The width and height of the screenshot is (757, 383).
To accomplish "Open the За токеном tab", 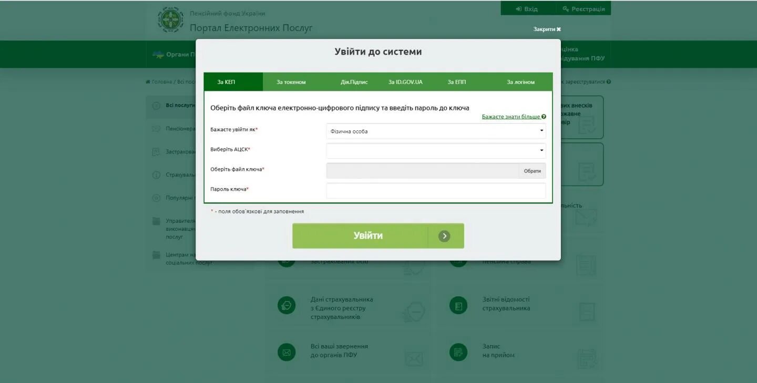I will 291,82.
